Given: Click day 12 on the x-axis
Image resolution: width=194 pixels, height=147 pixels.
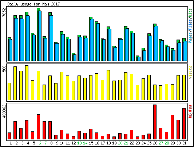Looking at the screenshot, I should click(x=74, y=143).
